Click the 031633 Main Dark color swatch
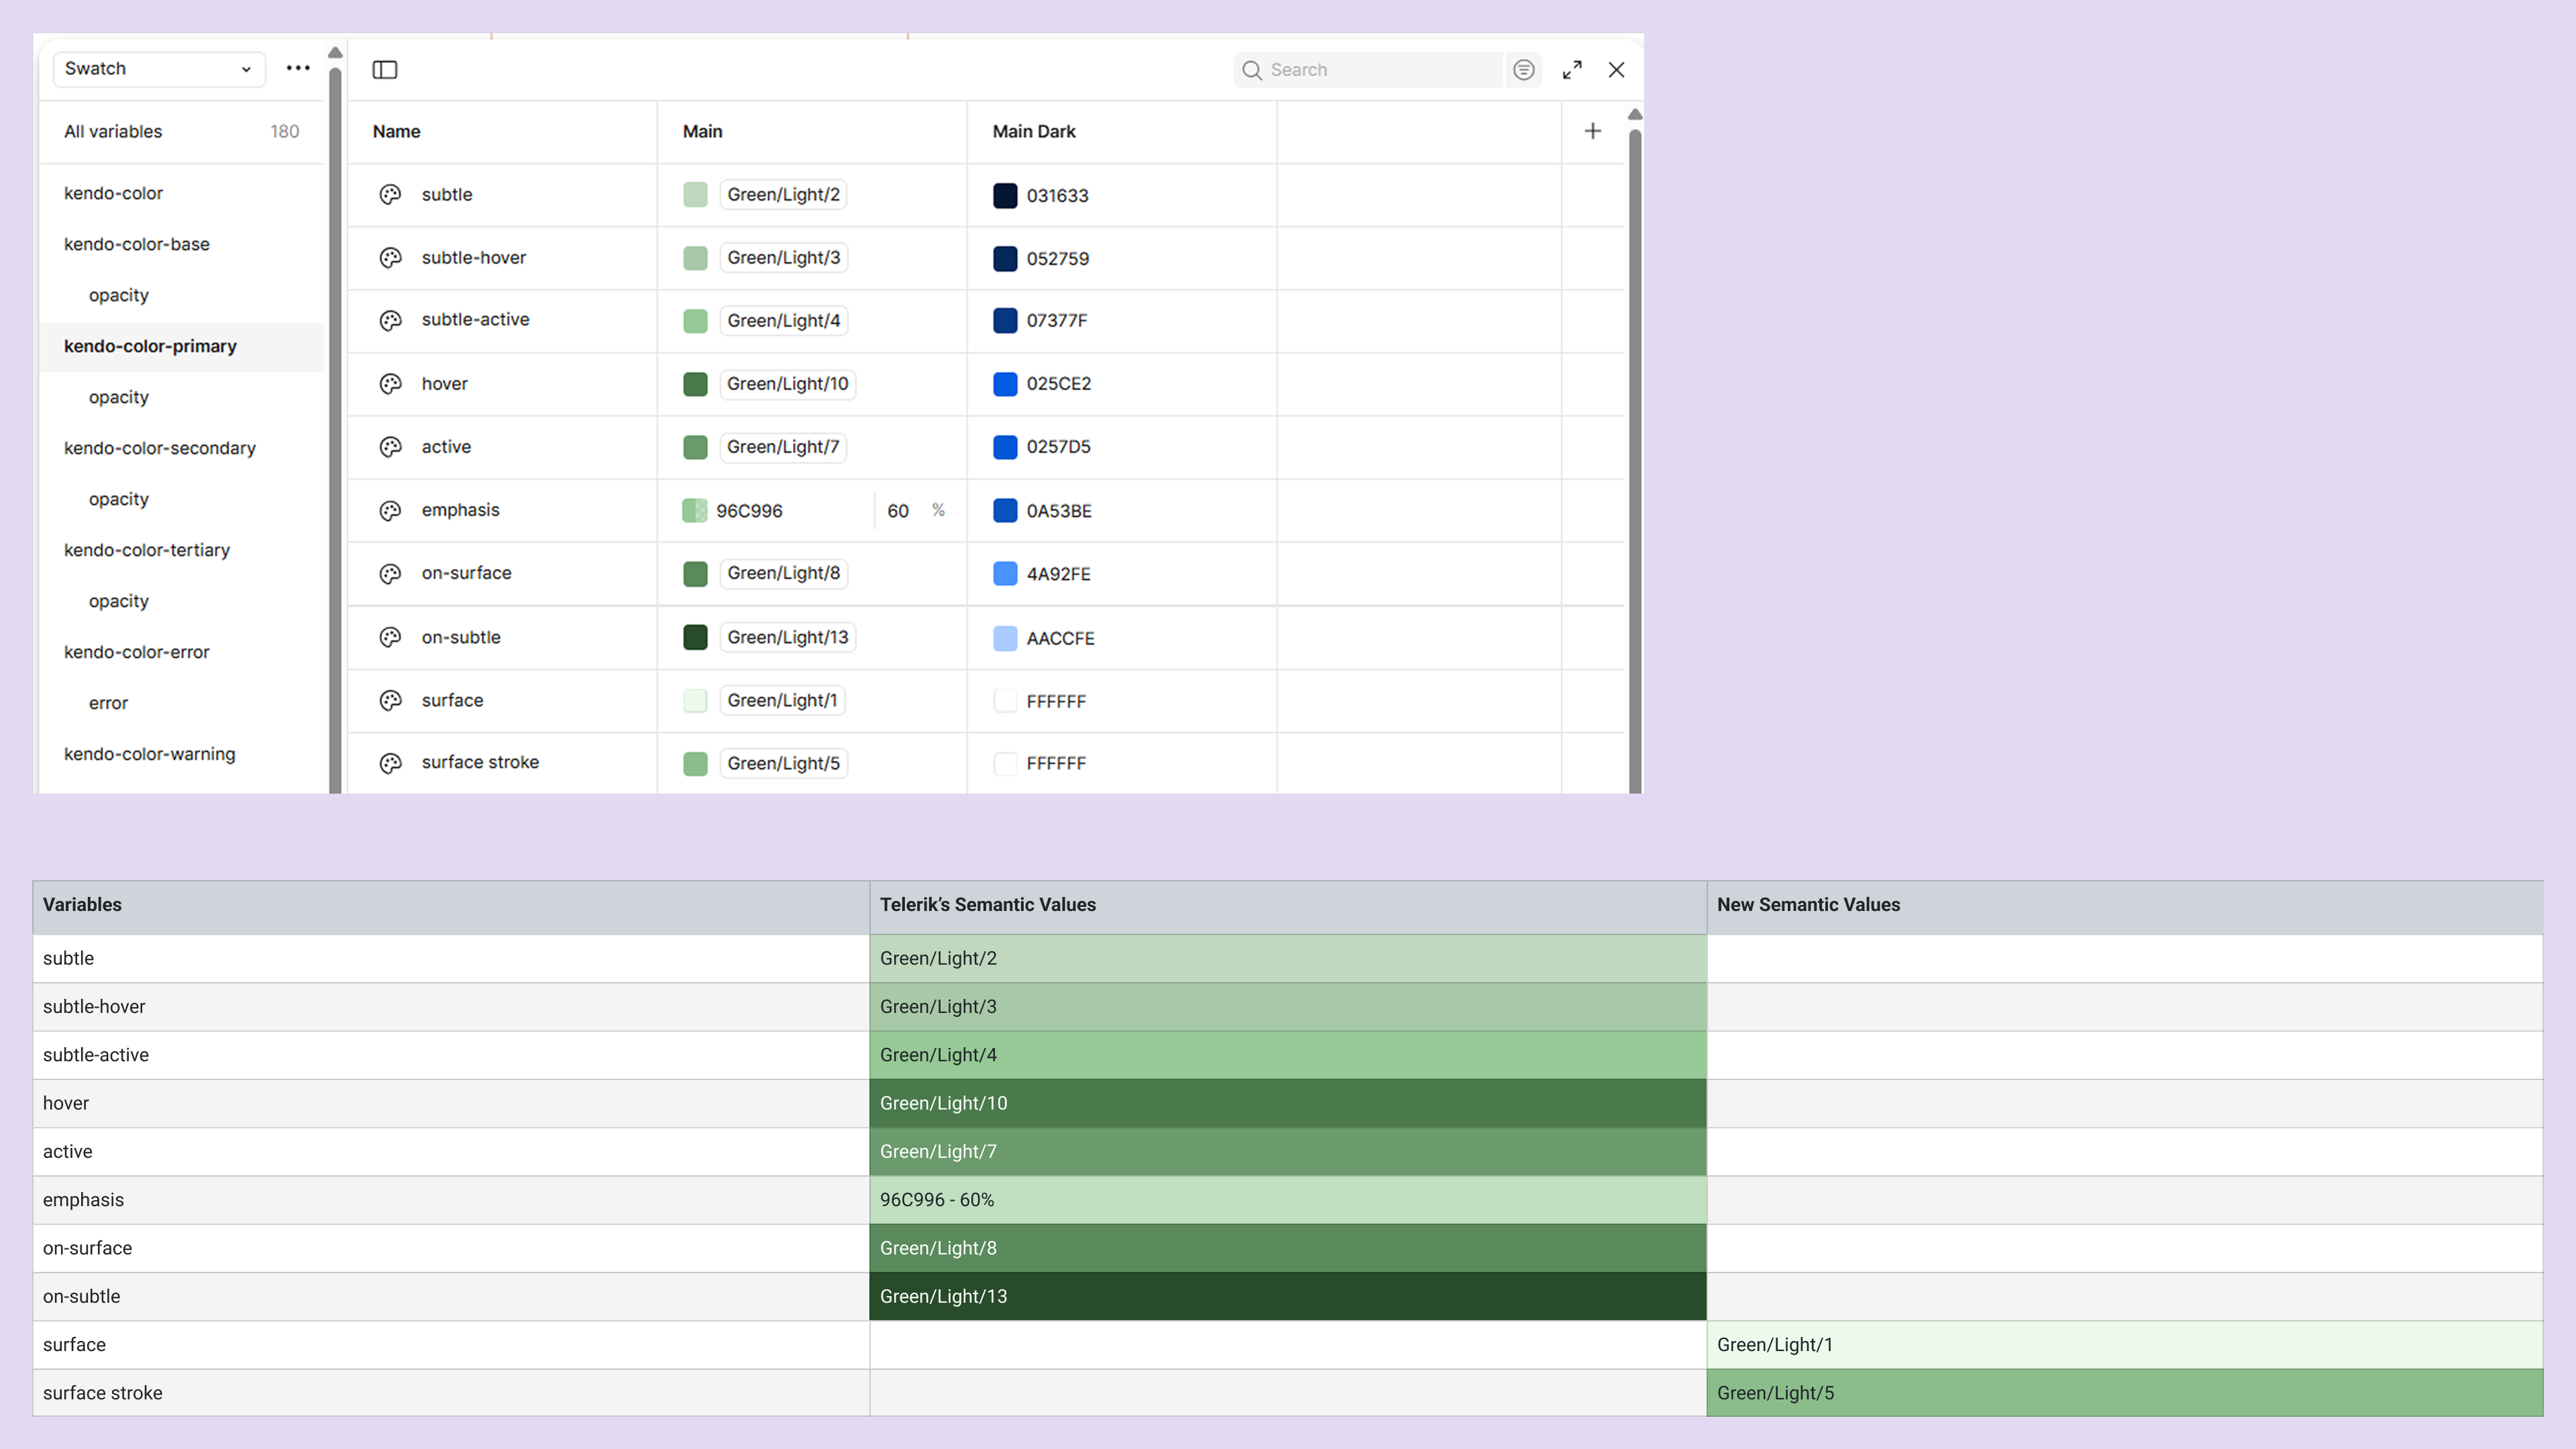 (1005, 195)
